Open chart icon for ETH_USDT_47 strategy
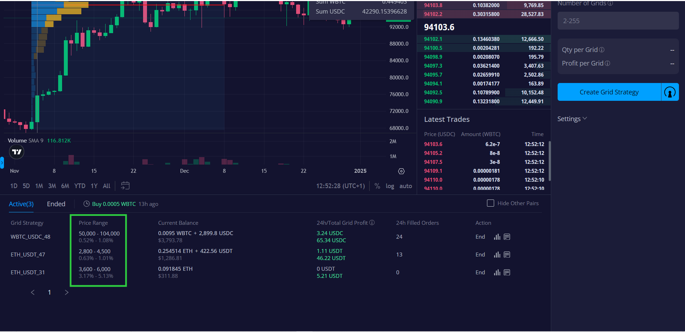The width and height of the screenshot is (685, 332). point(497,255)
